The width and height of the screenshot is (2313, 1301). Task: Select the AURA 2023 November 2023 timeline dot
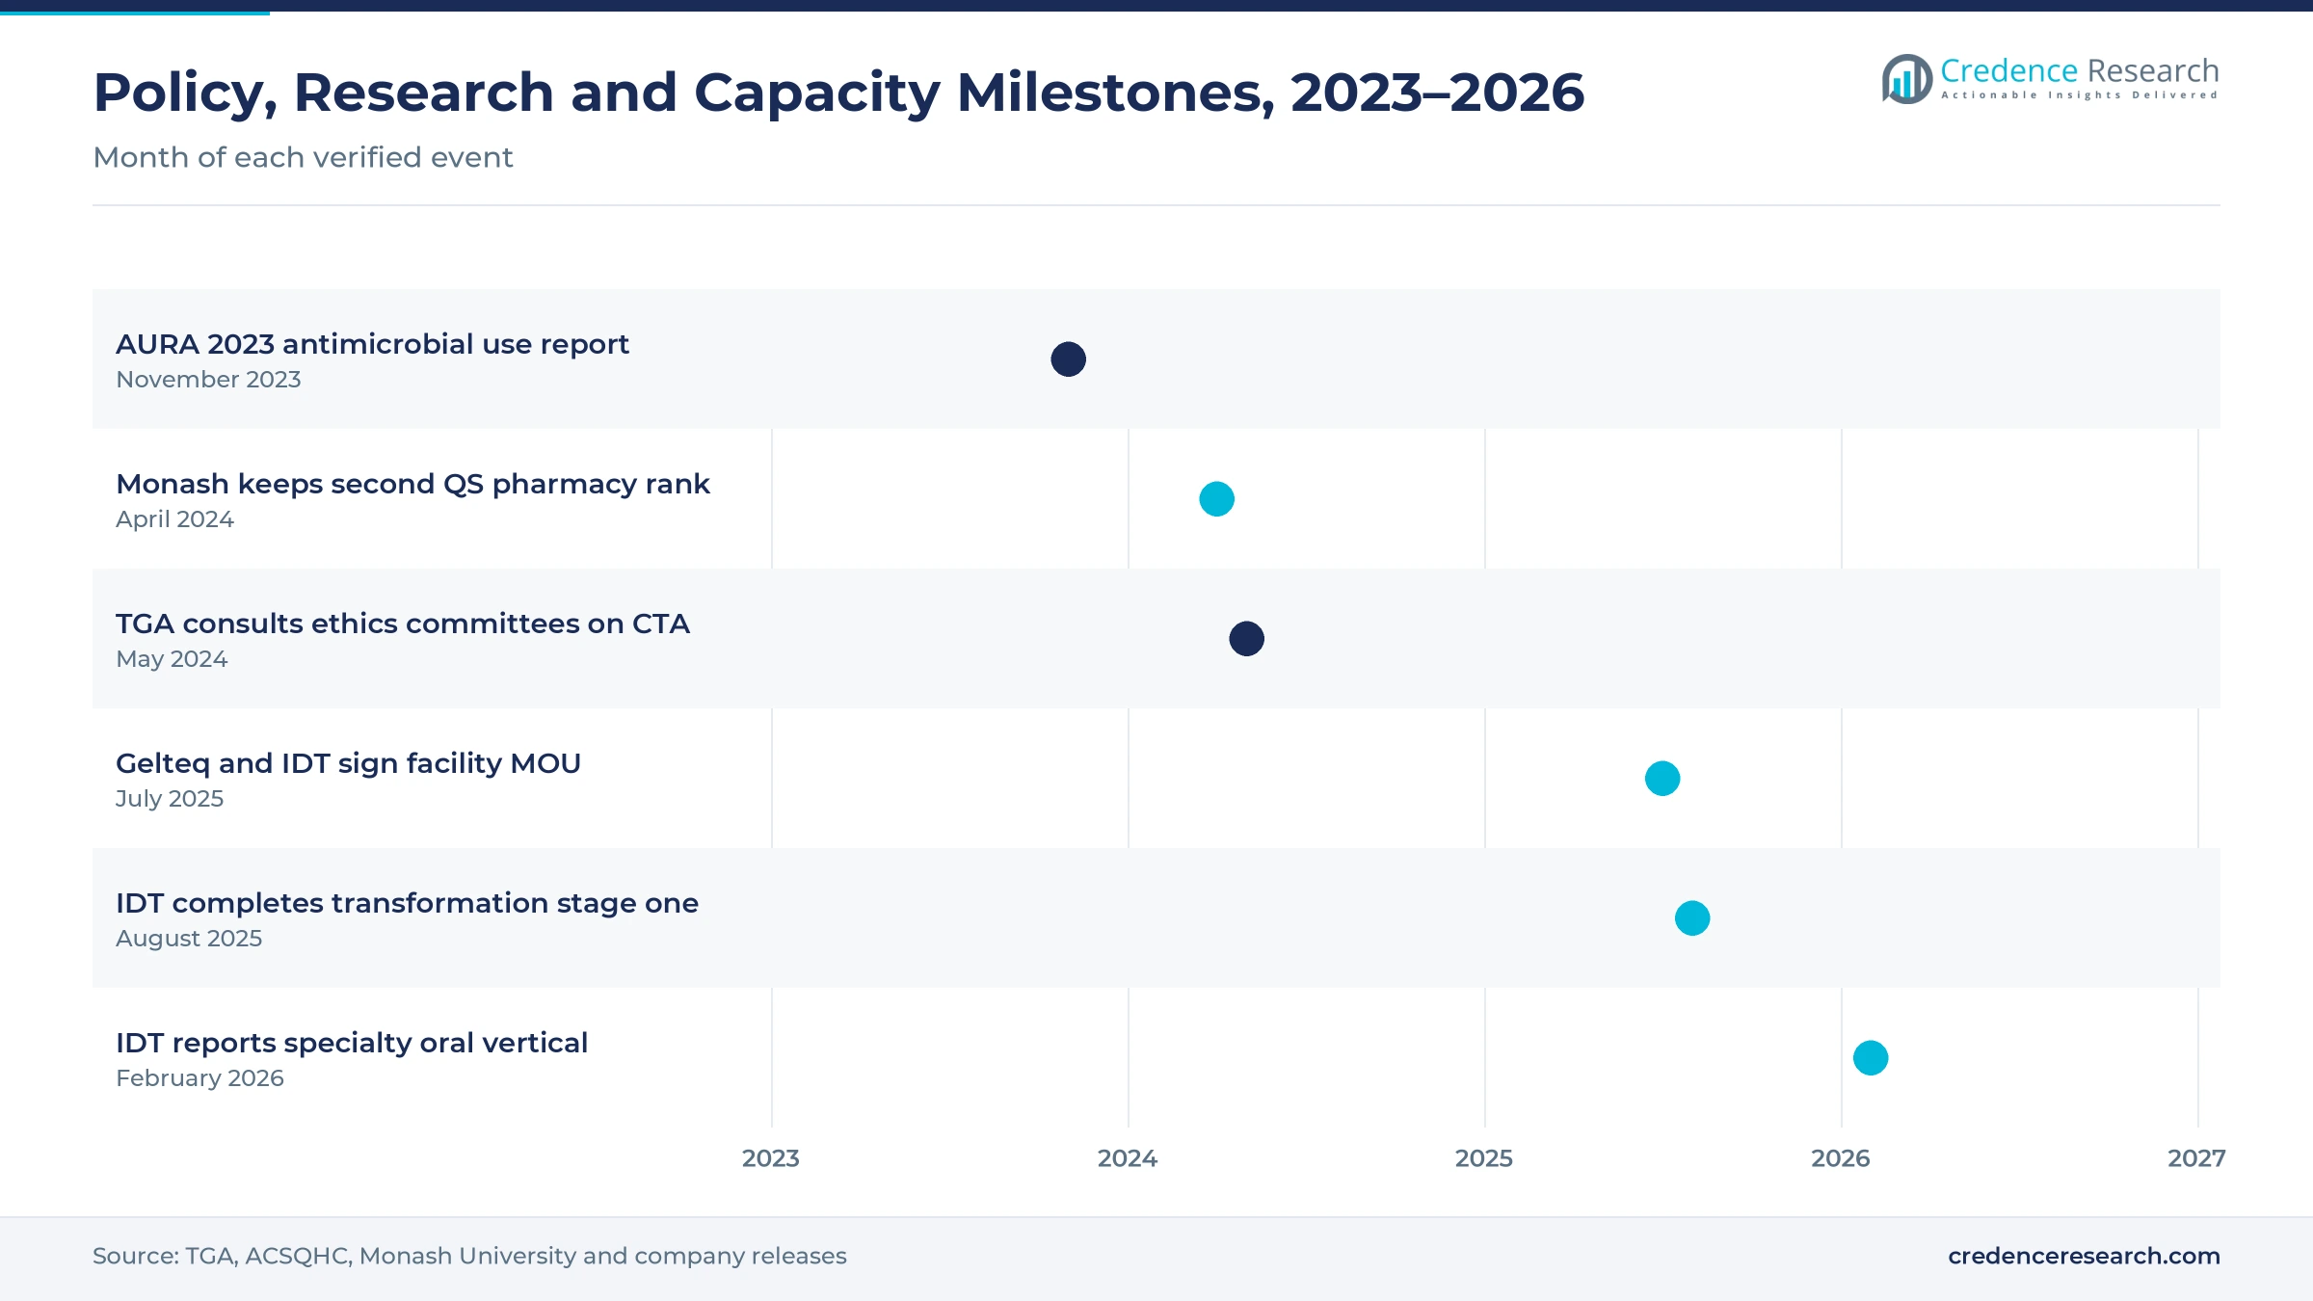coord(1068,359)
